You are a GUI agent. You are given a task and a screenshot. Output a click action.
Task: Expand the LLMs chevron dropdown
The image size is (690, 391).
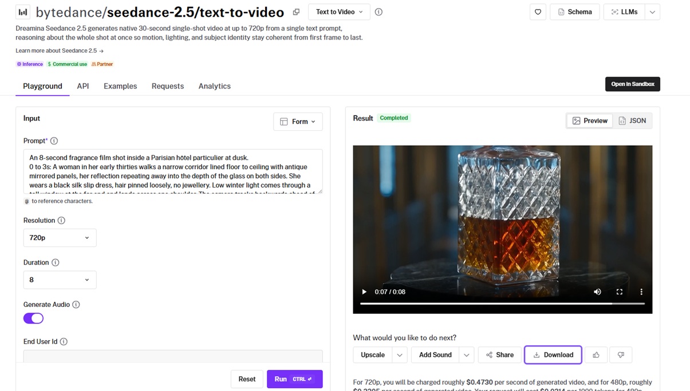[652, 12]
